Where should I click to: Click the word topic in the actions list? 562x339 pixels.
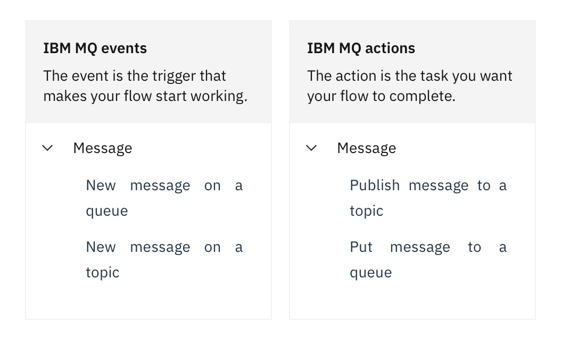click(366, 211)
